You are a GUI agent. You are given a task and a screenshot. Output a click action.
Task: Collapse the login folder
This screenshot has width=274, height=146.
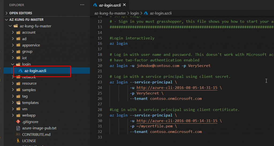(x=13, y=64)
